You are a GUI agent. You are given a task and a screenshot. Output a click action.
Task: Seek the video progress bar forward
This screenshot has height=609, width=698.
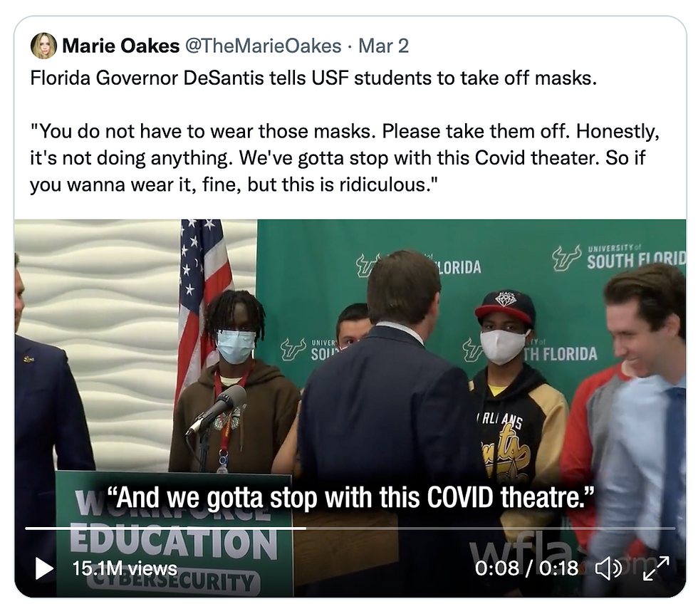[x=350, y=529]
